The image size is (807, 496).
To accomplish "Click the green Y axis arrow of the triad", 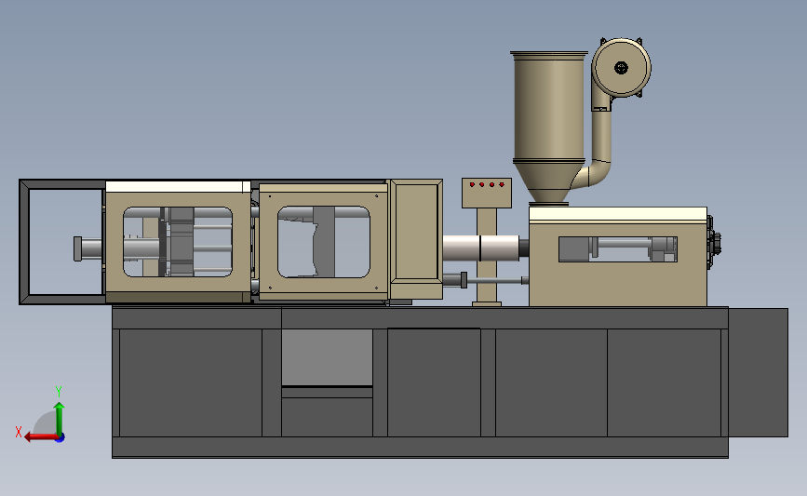I will [60, 418].
